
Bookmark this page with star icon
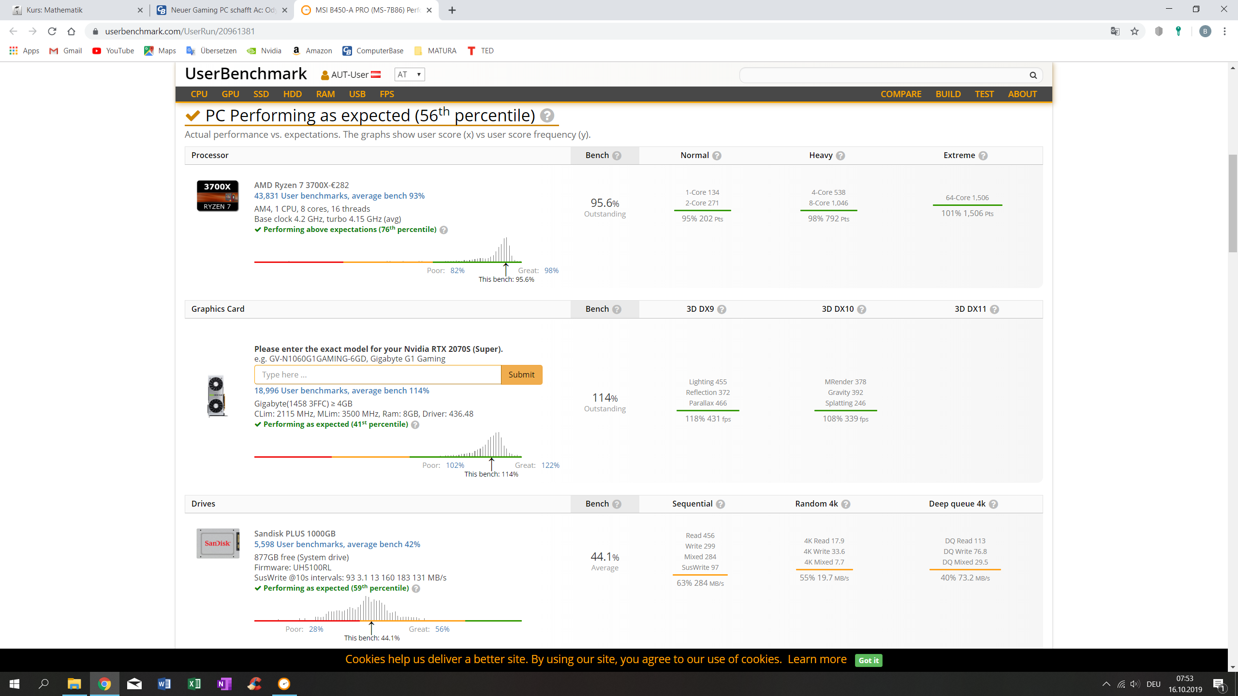(x=1135, y=31)
